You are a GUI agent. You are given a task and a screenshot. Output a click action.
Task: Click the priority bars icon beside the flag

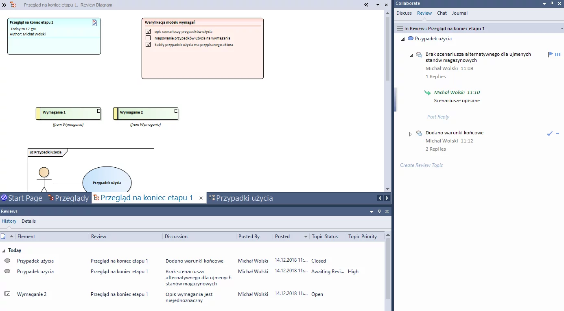pyautogui.click(x=558, y=54)
